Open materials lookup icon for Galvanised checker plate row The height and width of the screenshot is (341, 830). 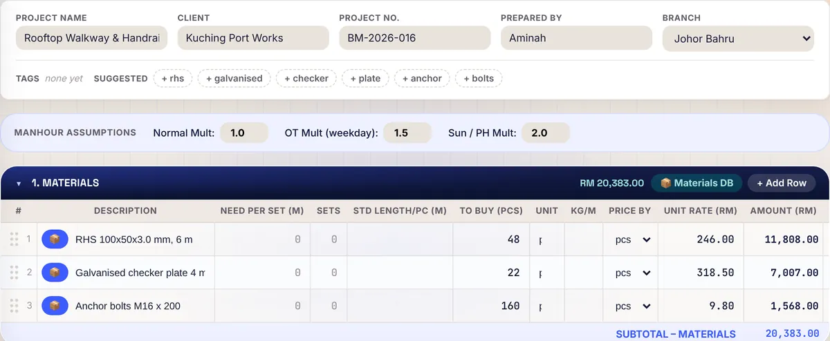point(55,273)
